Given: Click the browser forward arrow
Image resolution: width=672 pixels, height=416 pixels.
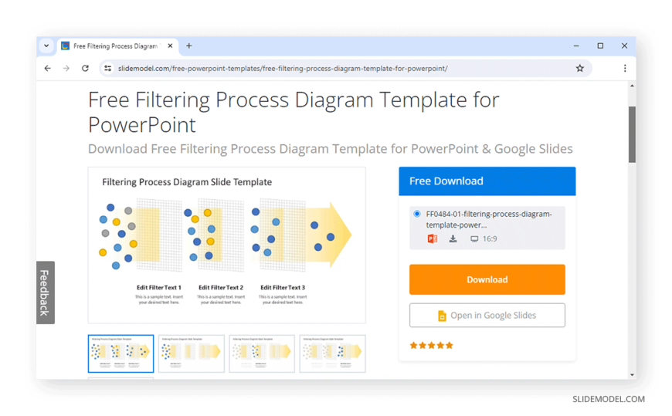Looking at the screenshot, I should click(66, 68).
